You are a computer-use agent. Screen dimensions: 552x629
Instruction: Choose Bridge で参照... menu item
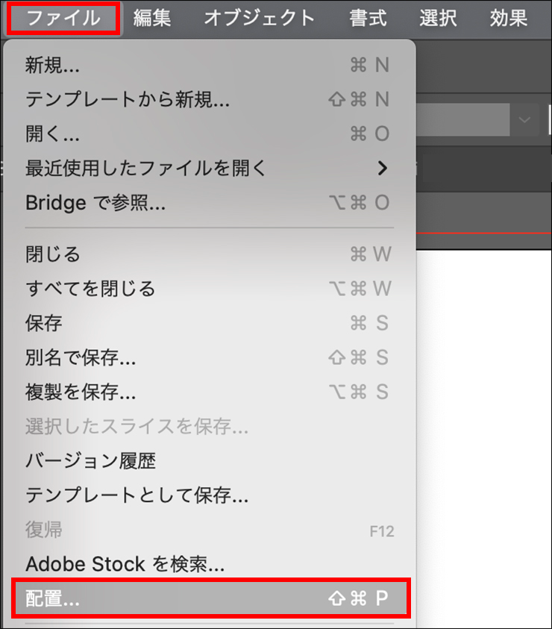(x=95, y=202)
